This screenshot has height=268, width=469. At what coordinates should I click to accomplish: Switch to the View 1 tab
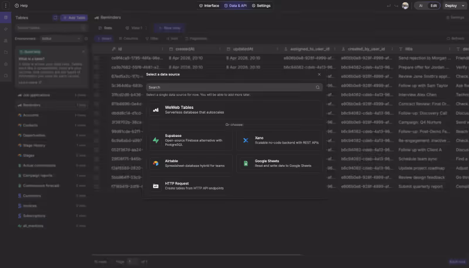(x=134, y=28)
